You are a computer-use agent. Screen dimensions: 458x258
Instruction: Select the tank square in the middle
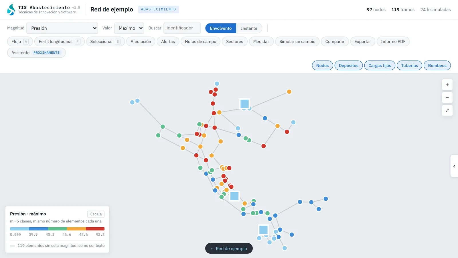click(x=234, y=196)
